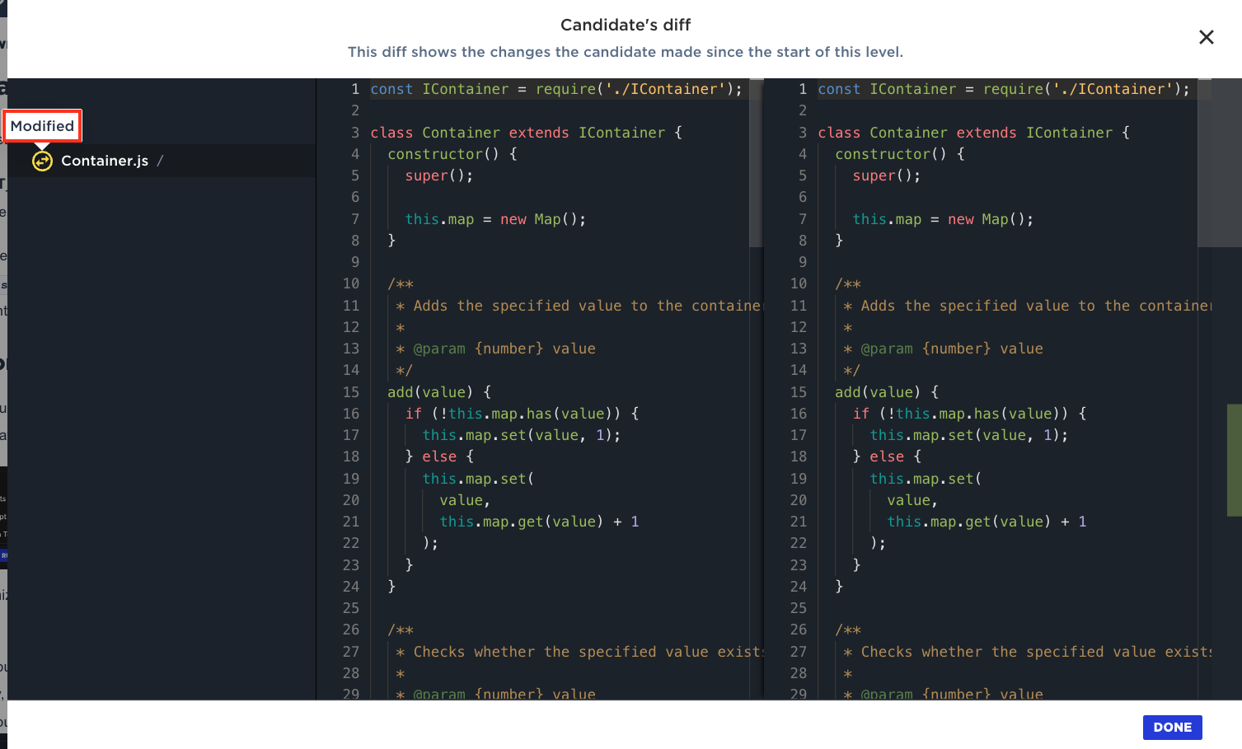This screenshot has width=1242, height=749.
Task: Select Container.js in the file list
Action: (105, 161)
